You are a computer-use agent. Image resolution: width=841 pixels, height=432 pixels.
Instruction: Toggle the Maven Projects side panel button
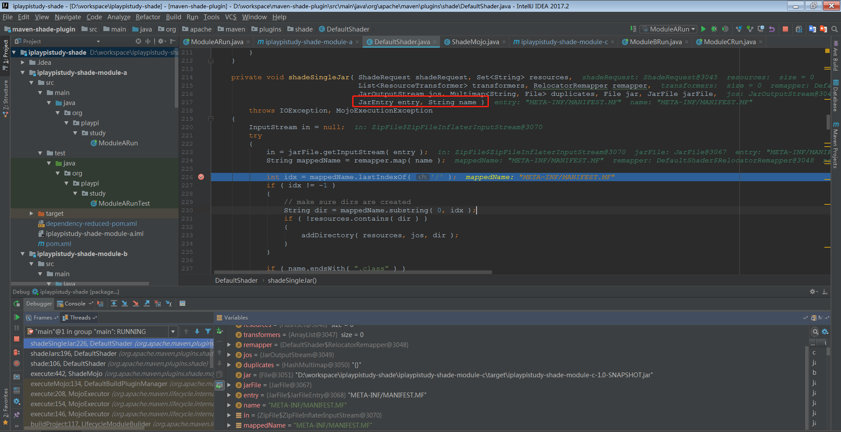point(836,145)
